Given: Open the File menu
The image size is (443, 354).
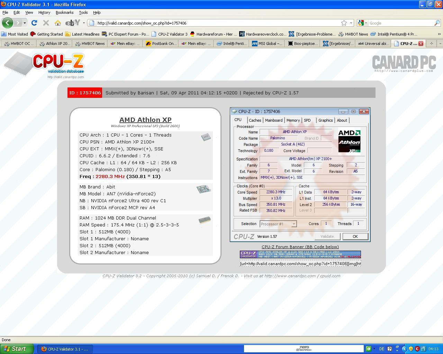Looking at the screenshot, I should (x=5, y=12).
